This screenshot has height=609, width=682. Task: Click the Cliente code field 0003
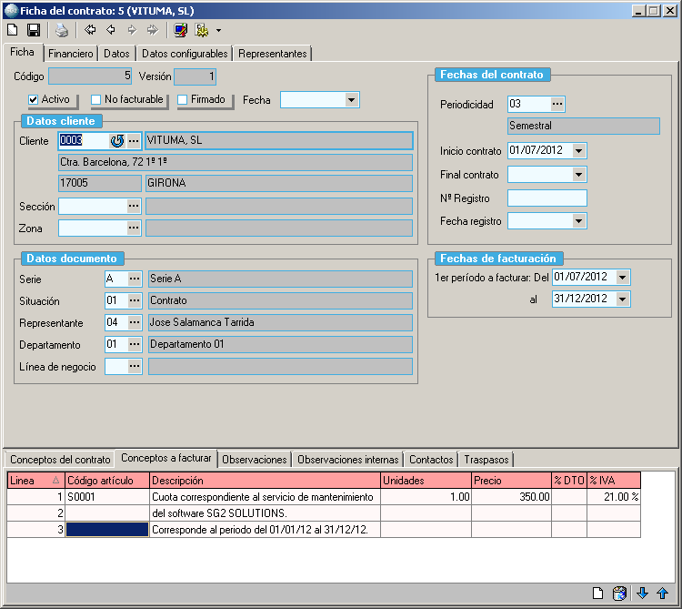83,140
